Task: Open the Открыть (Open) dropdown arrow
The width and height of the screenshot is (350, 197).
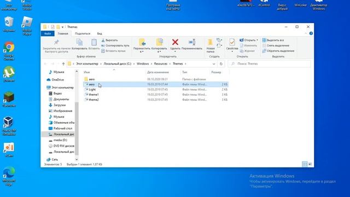Action: click(x=257, y=40)
